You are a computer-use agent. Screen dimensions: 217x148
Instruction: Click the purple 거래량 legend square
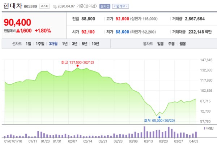click(205, 129)
